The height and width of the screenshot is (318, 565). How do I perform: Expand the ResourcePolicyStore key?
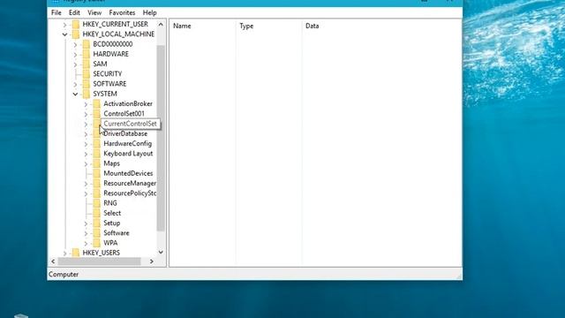(86, 193)
